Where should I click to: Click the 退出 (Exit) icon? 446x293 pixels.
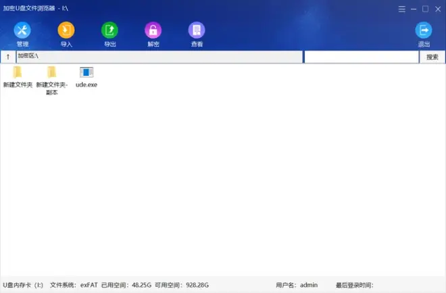coord(424,31)
